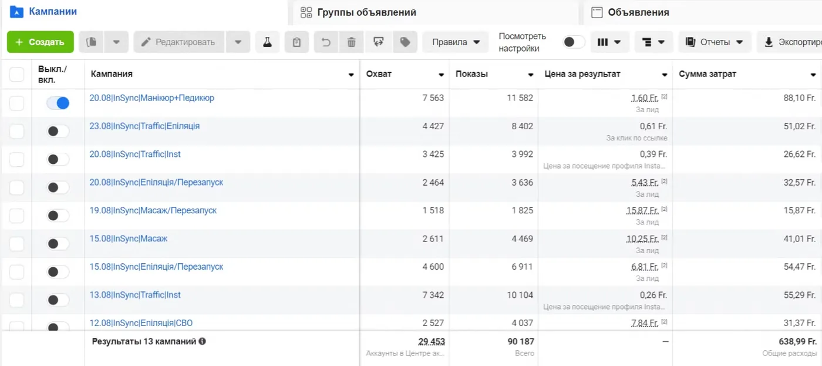Open the A/B test flask icon
Screen dimensions: 822x366
coord(267,42)
